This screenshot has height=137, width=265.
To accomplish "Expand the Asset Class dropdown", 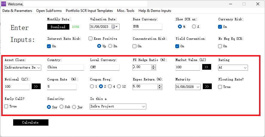I will tap(39, 68).
